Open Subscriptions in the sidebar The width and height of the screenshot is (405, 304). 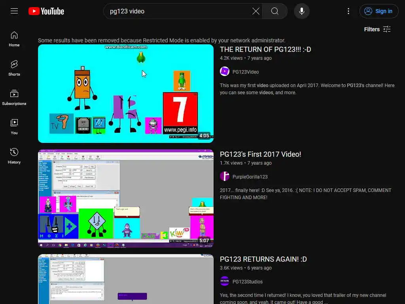pyautogui.click(x=14, y=97)
